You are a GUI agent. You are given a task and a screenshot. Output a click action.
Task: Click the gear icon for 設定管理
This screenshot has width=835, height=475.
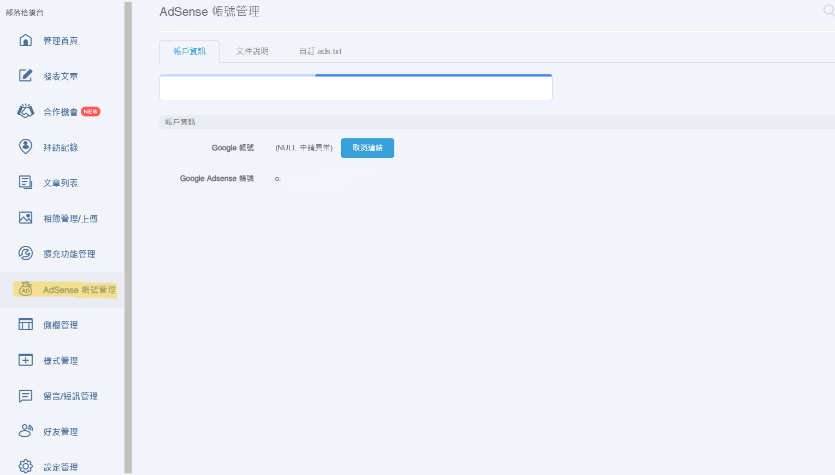tap(26, 466)
